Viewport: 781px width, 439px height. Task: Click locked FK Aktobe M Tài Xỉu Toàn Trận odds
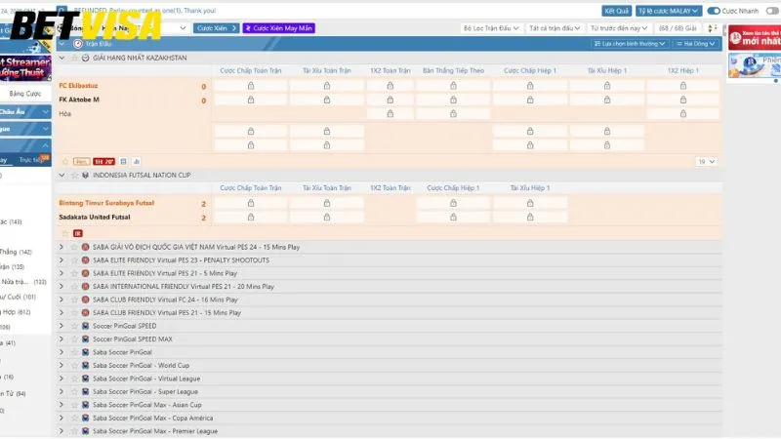pos(327,100)
